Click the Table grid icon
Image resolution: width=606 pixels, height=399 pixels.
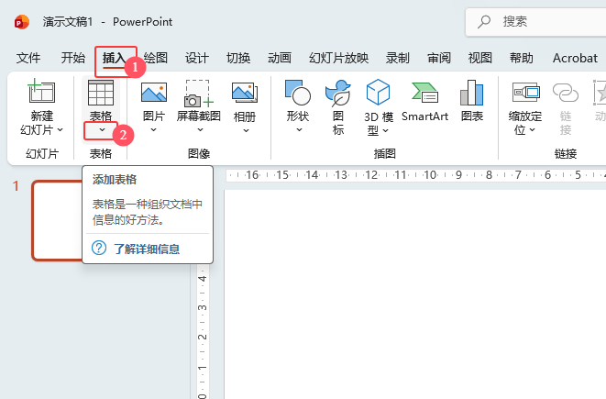[101, 93]
